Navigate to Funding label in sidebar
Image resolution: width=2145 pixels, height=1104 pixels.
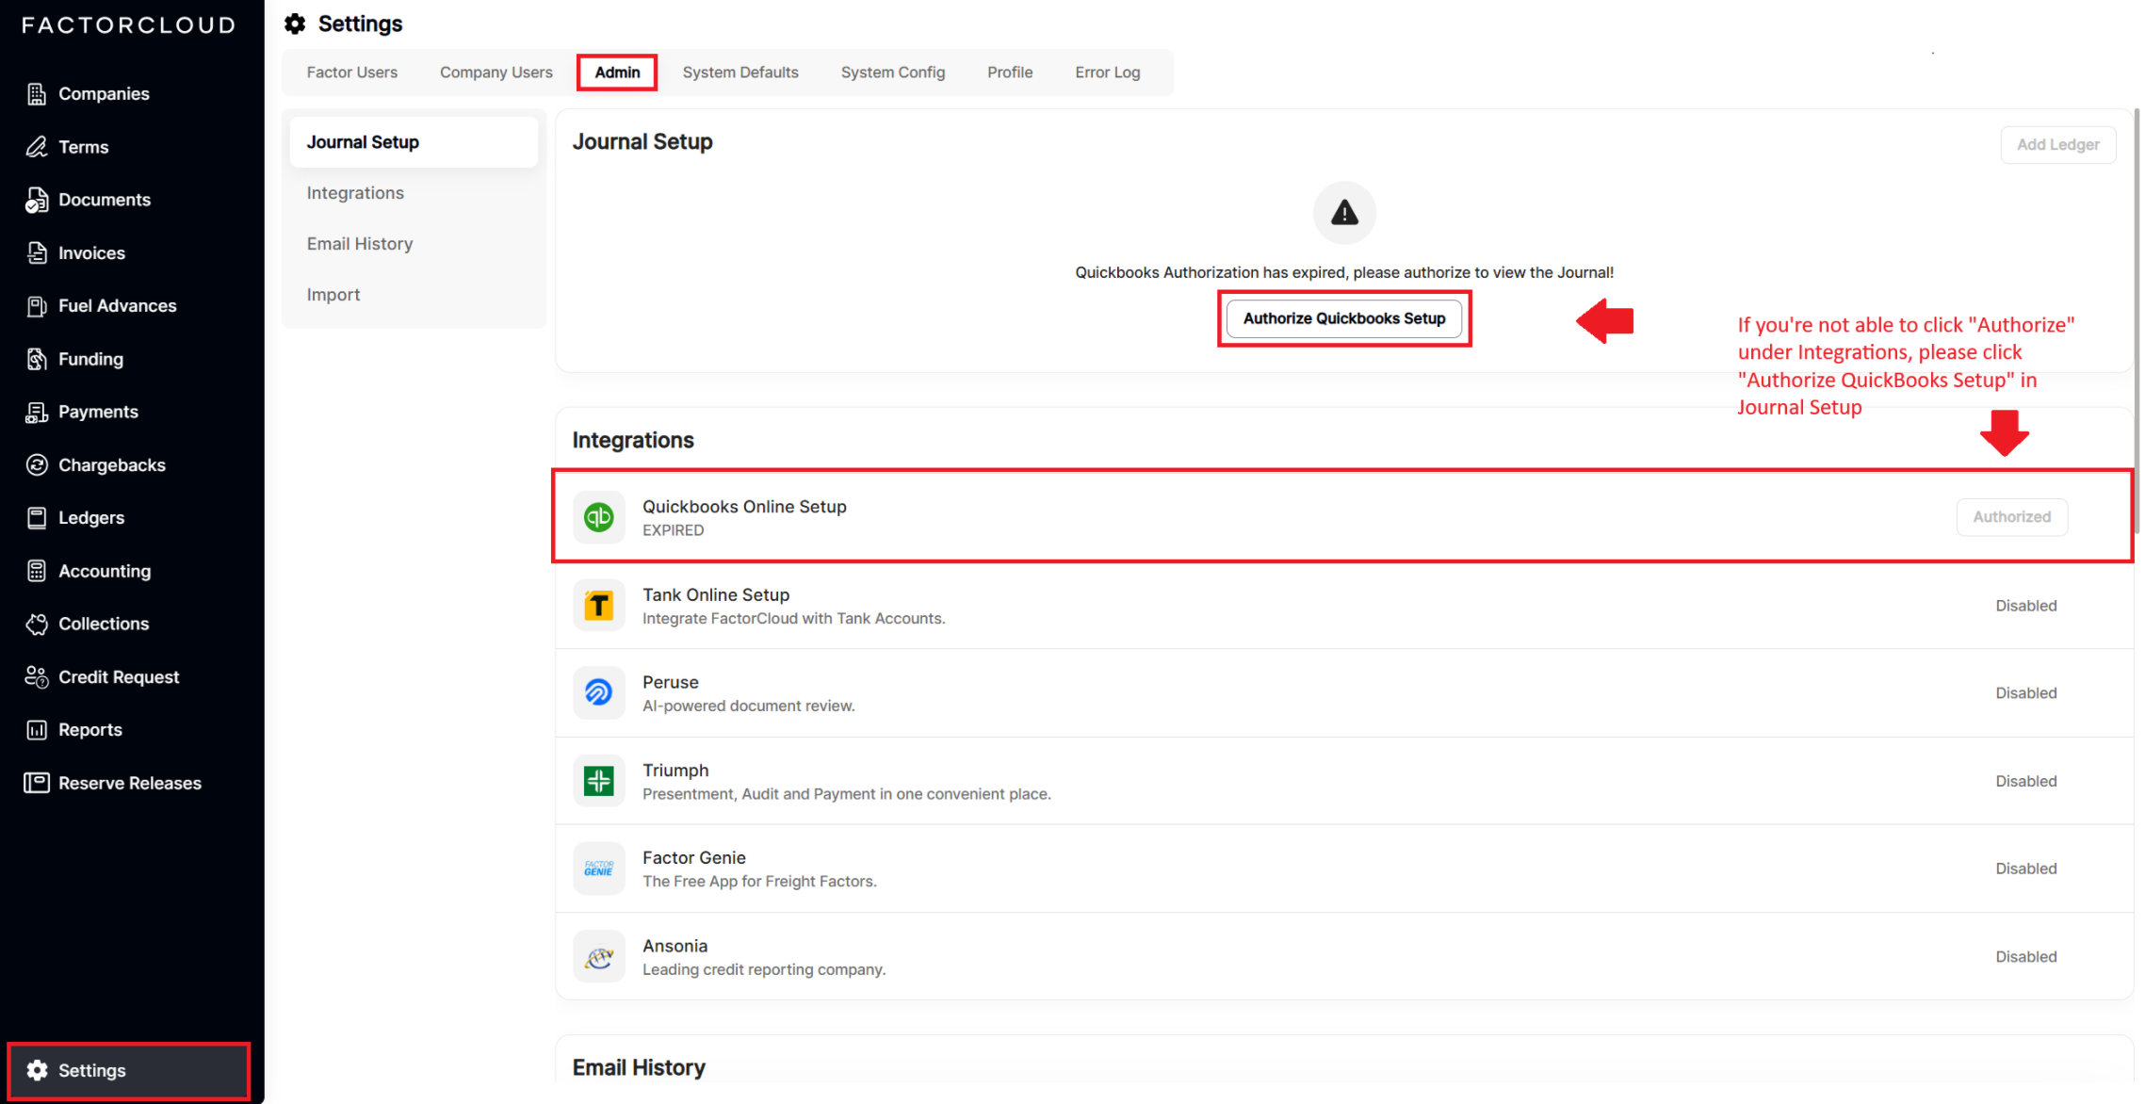(90, 359)
